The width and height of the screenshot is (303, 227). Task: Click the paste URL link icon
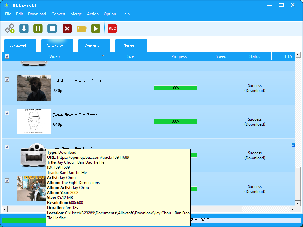tap(10, 28)
